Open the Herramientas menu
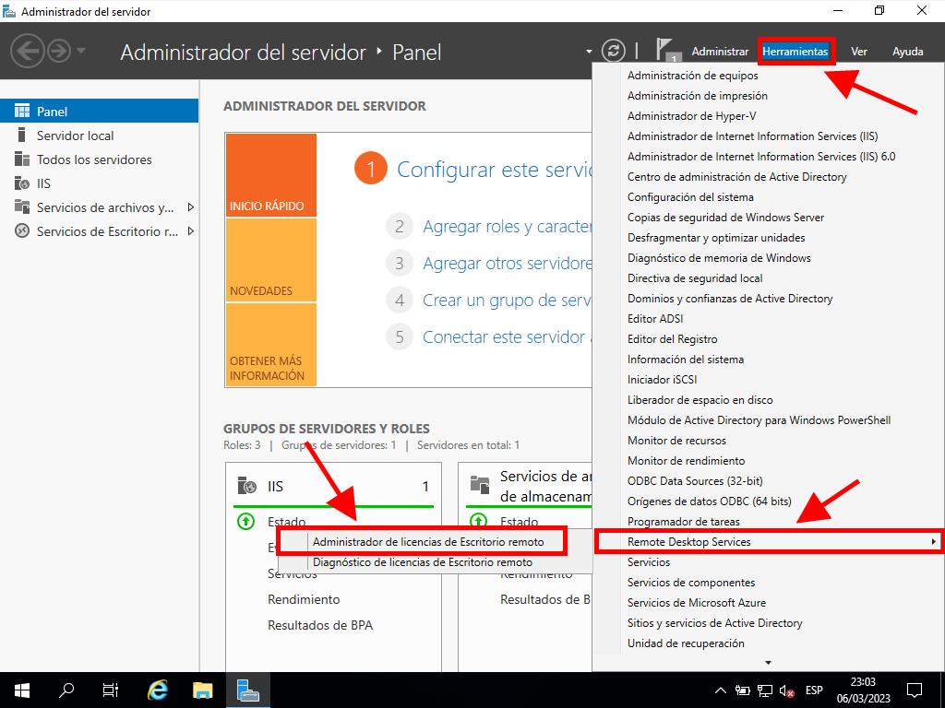The width and height of the screenshot is (945, 708). (795, 52)
